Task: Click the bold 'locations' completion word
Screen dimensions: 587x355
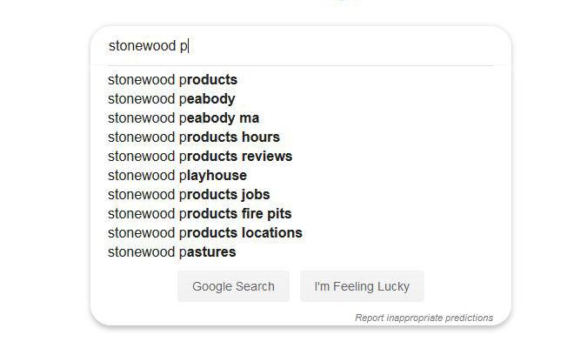Action: [272, 233]
